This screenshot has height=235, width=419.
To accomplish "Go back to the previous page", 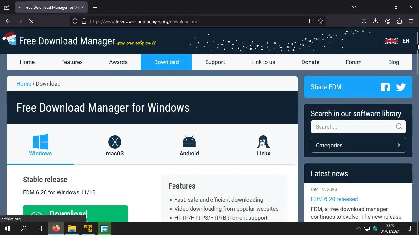I will (8, 21).
